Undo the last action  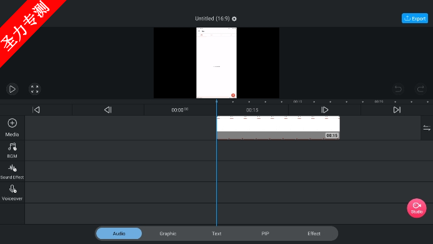[398, 89]
